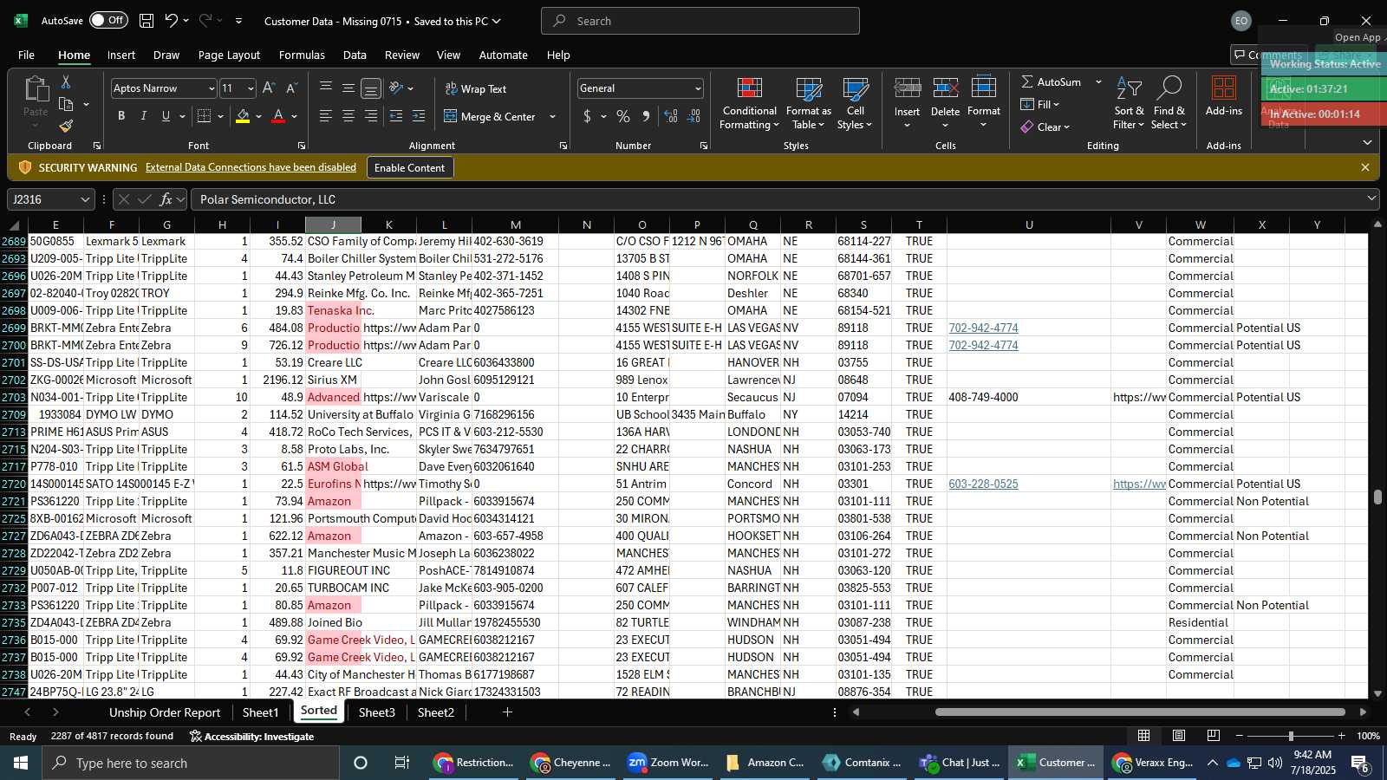
Task: Click the Font Color red A swatch
Action: coord(278,116)
